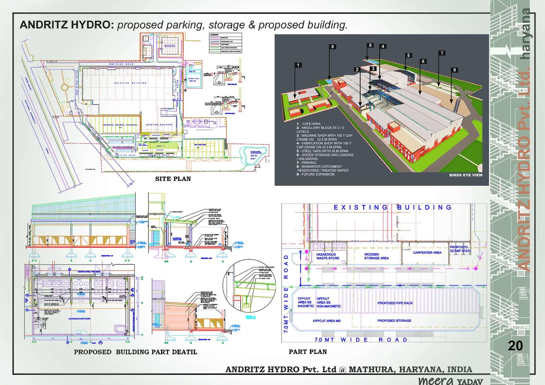545x385 pixels.
Task: Click legend entry "1 - CAFETARIA"
Action: (308, 124)
